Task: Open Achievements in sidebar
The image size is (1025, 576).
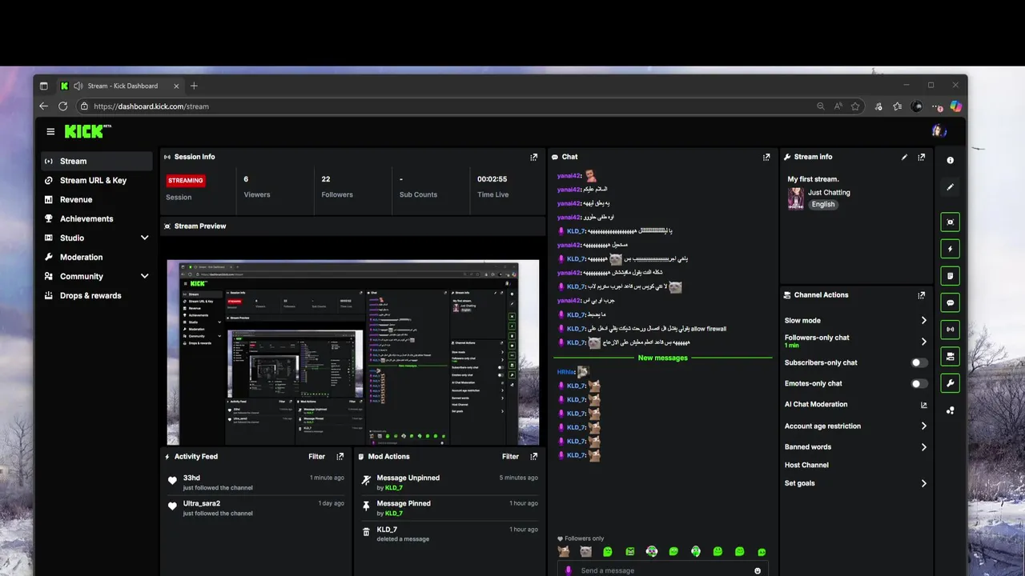Action: click(x=97, y=218)
